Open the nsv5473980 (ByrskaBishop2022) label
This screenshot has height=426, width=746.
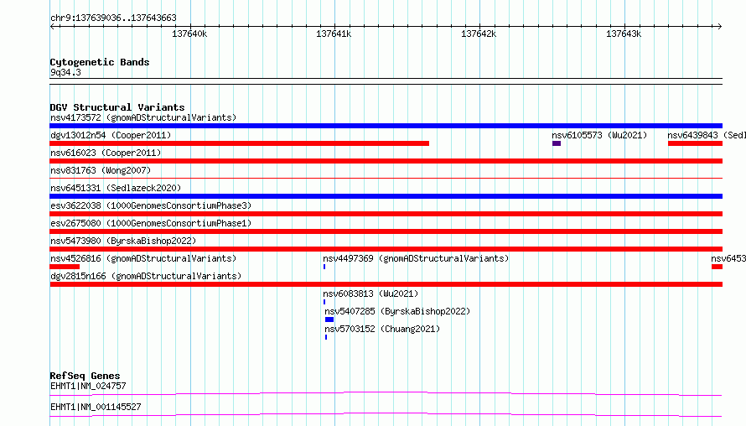tap(123, 241)
